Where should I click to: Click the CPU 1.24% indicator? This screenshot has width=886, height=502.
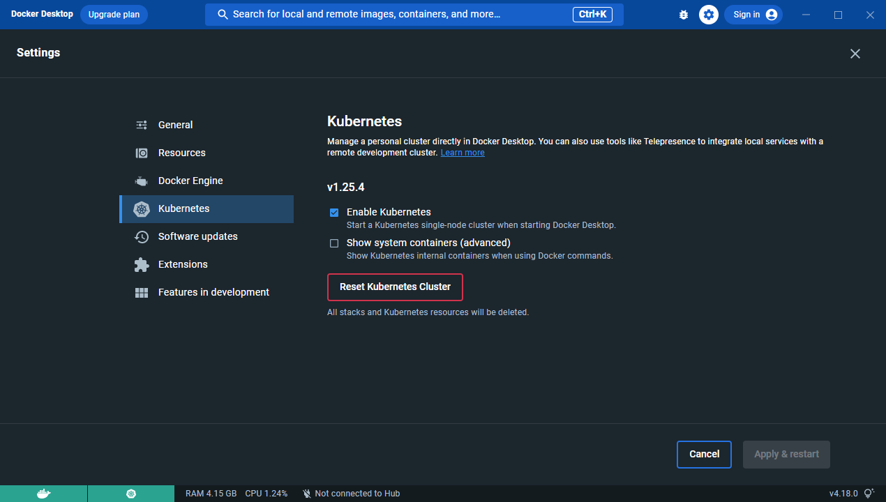coord(266,494)
